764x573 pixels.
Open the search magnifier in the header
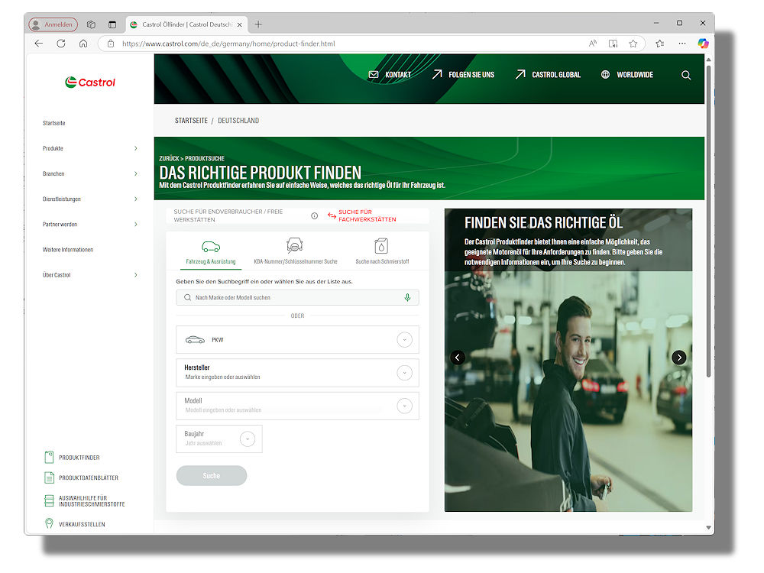[x=686, y=75]
